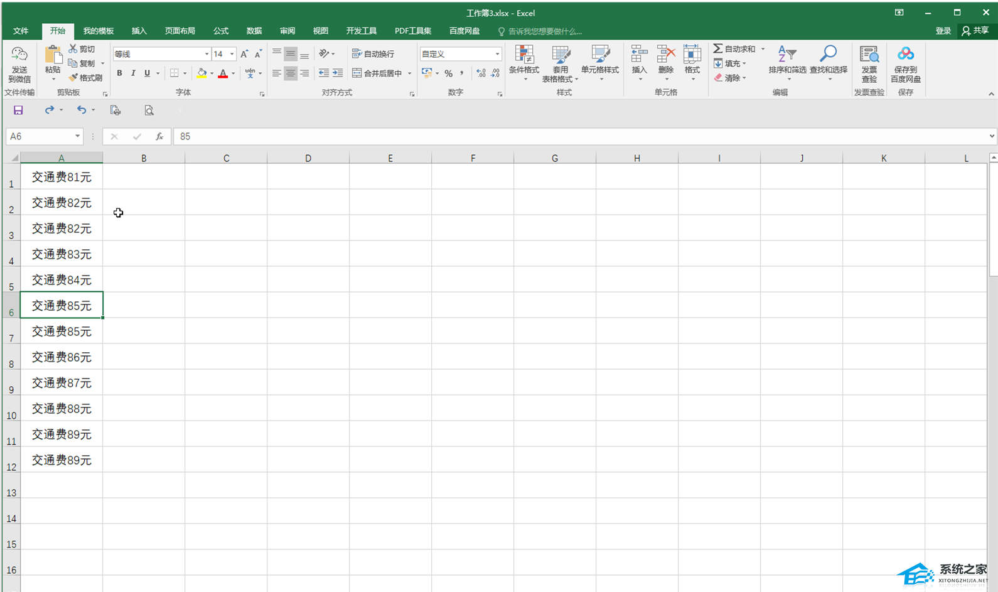Screen dimensions: 998x592
Task: Toggle middle vertical alignment
Action: [291, 54]
